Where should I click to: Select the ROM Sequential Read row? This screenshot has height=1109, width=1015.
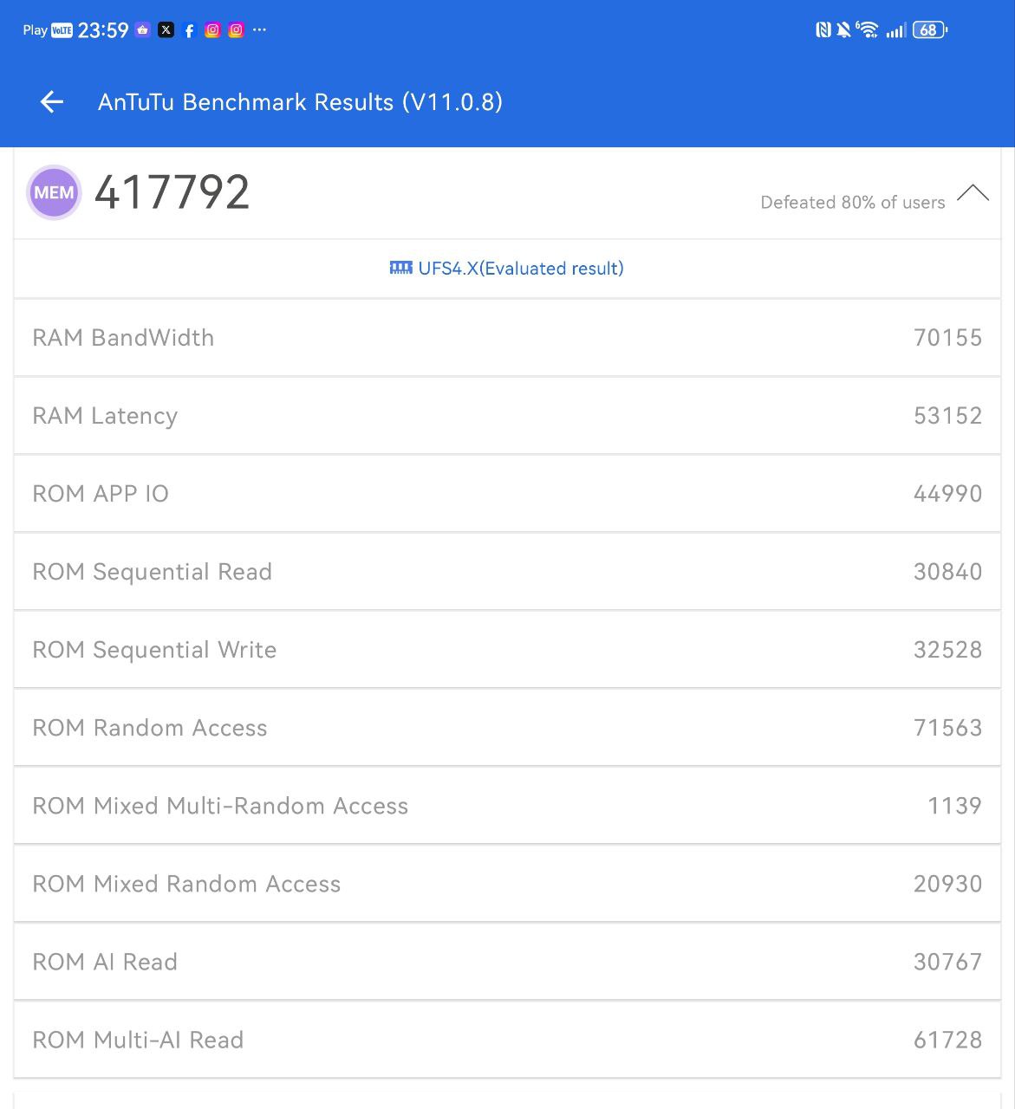click(507, 572)
